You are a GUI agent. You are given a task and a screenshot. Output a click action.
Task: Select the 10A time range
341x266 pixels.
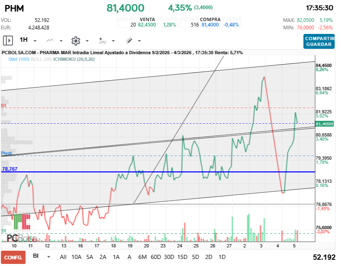pos(76,257)
